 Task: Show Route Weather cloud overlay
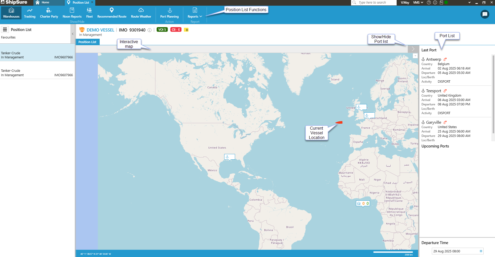tap(141, 10)
